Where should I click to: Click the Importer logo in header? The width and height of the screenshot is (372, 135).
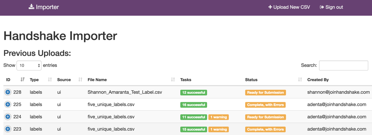click(x=43, y=7)
